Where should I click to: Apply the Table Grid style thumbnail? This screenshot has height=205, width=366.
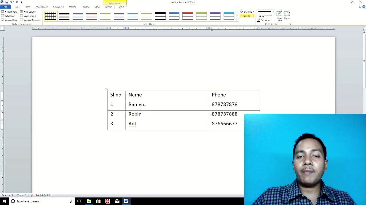[x=51, y=16]
